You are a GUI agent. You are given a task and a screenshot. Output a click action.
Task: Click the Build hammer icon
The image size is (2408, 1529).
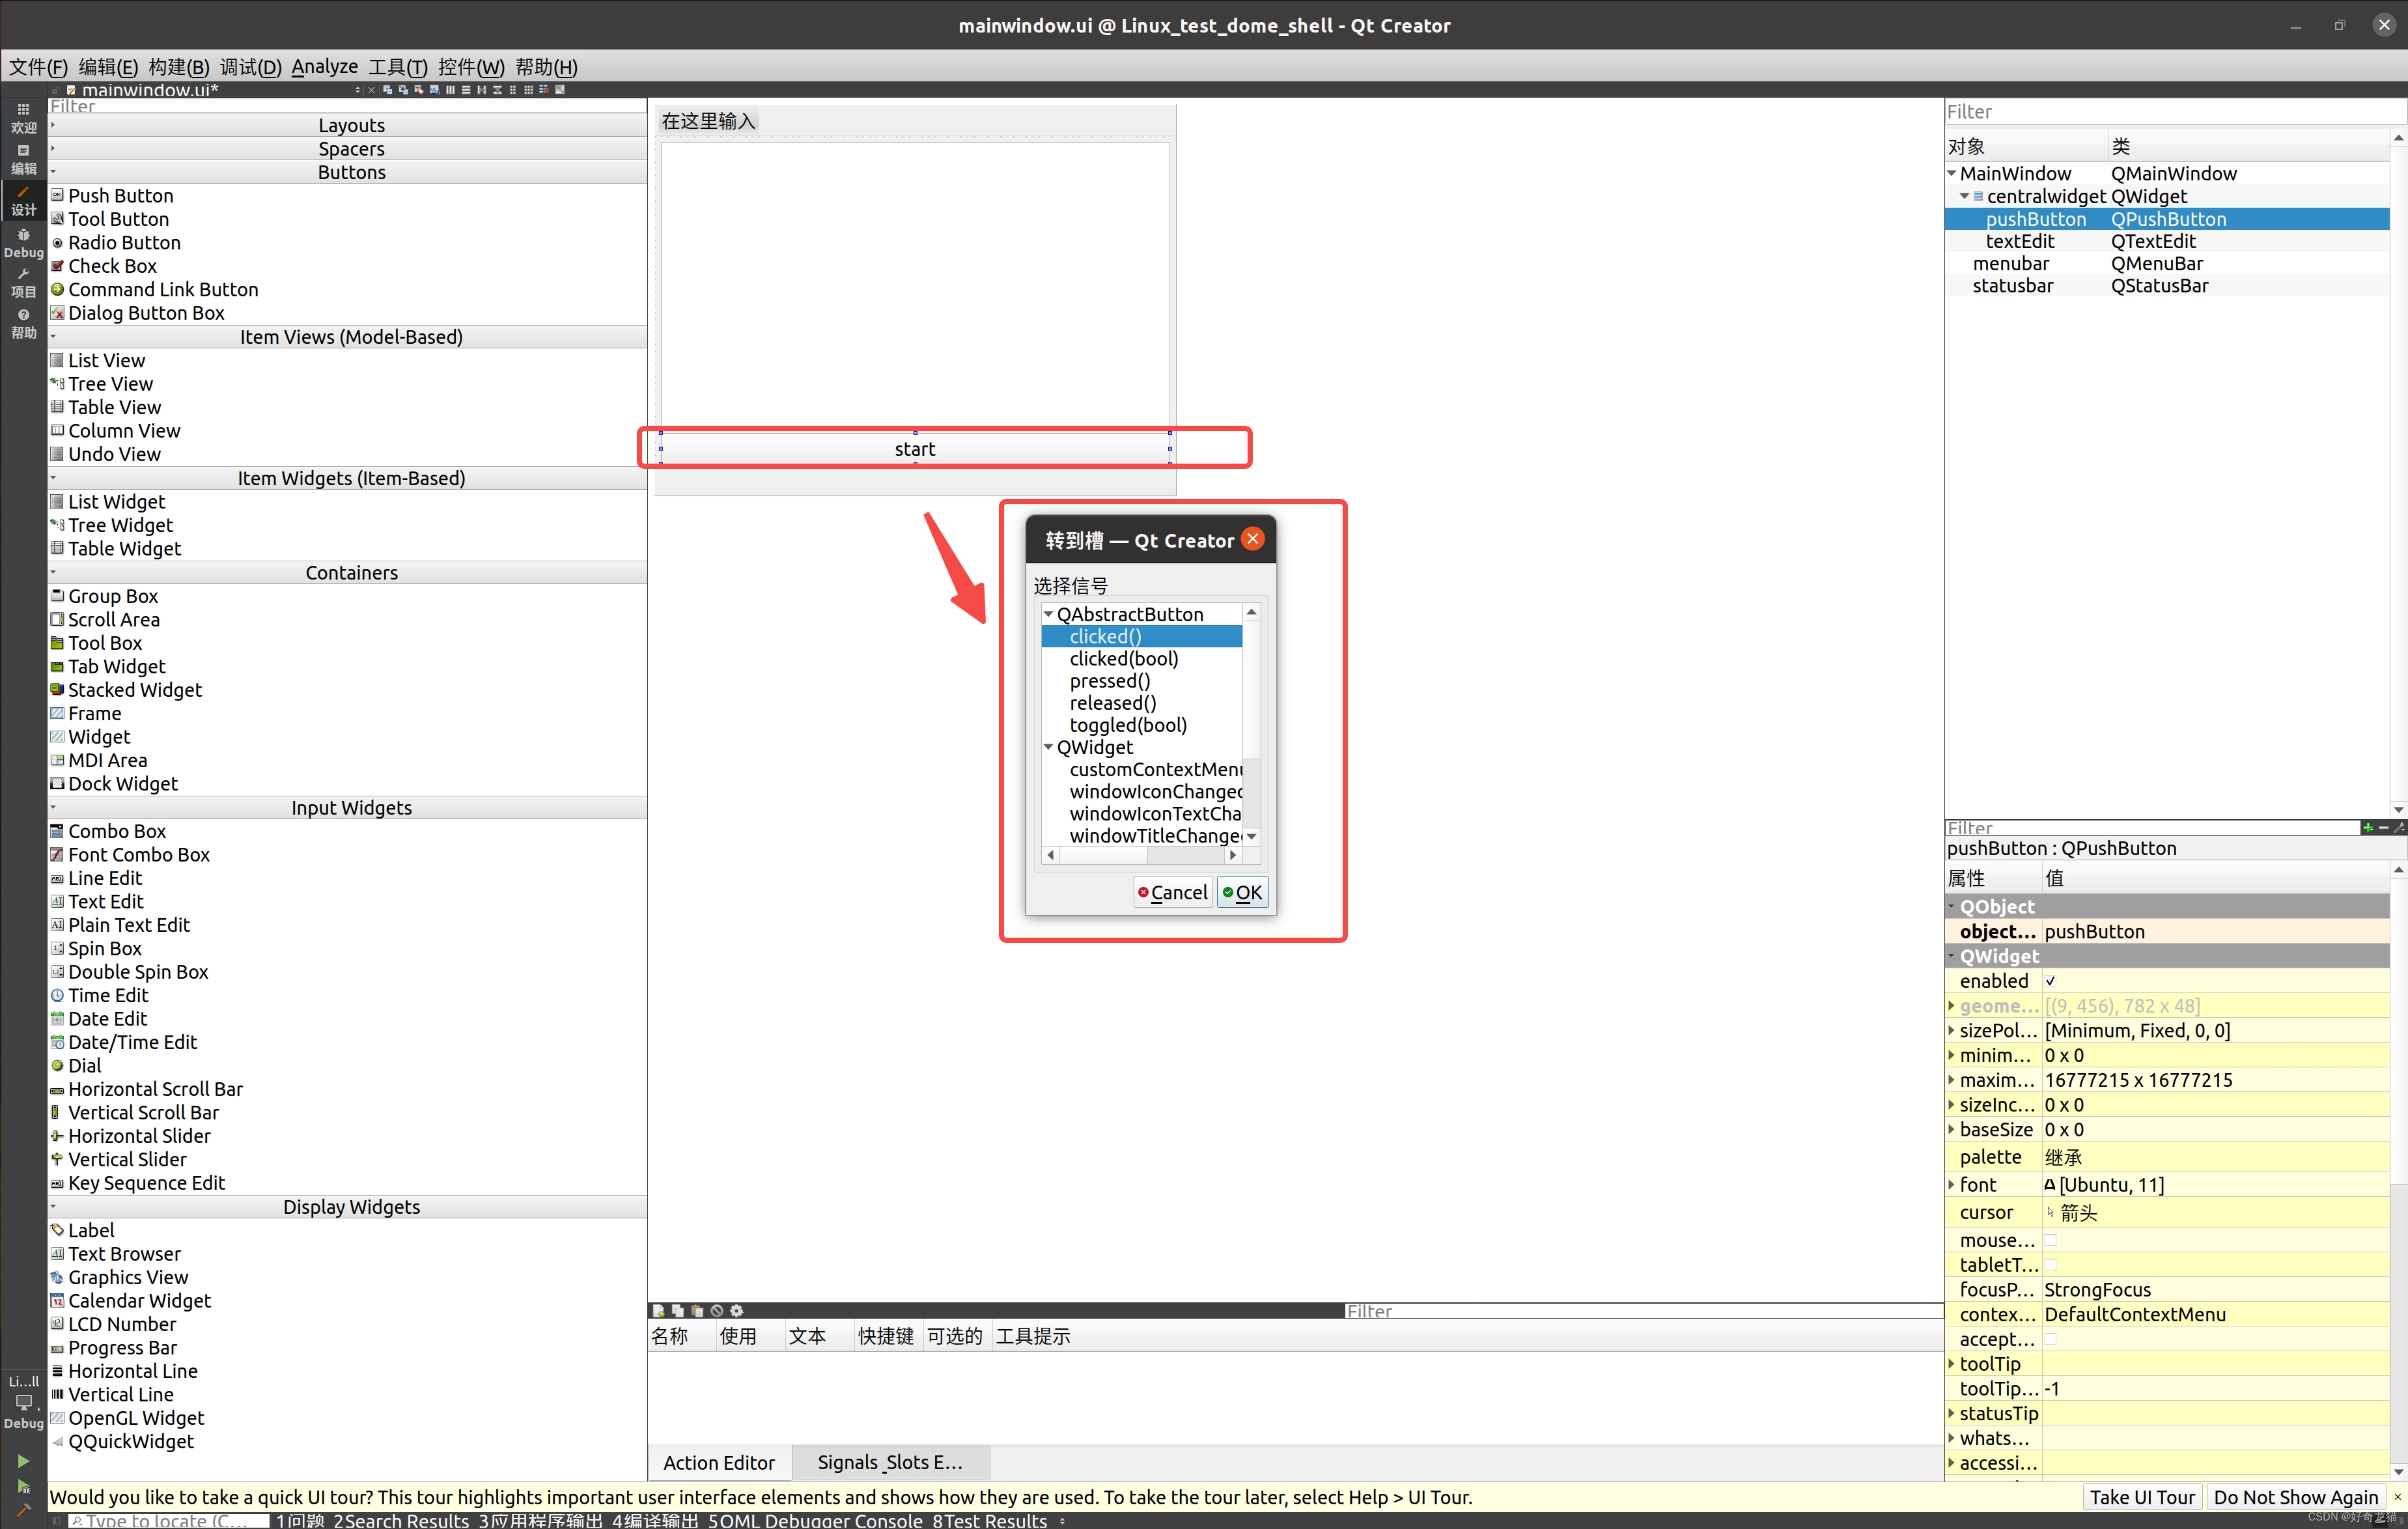point(23,1511)
